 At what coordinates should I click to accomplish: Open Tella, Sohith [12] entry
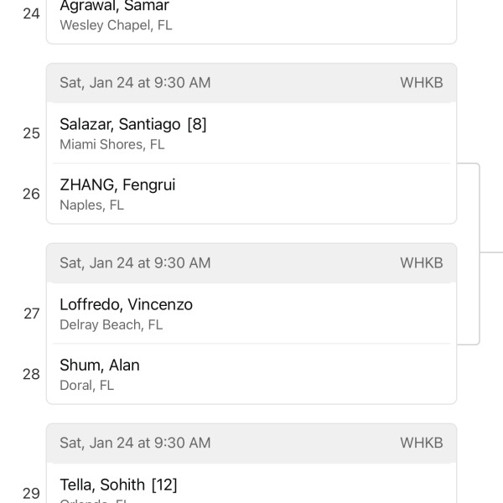251,484
